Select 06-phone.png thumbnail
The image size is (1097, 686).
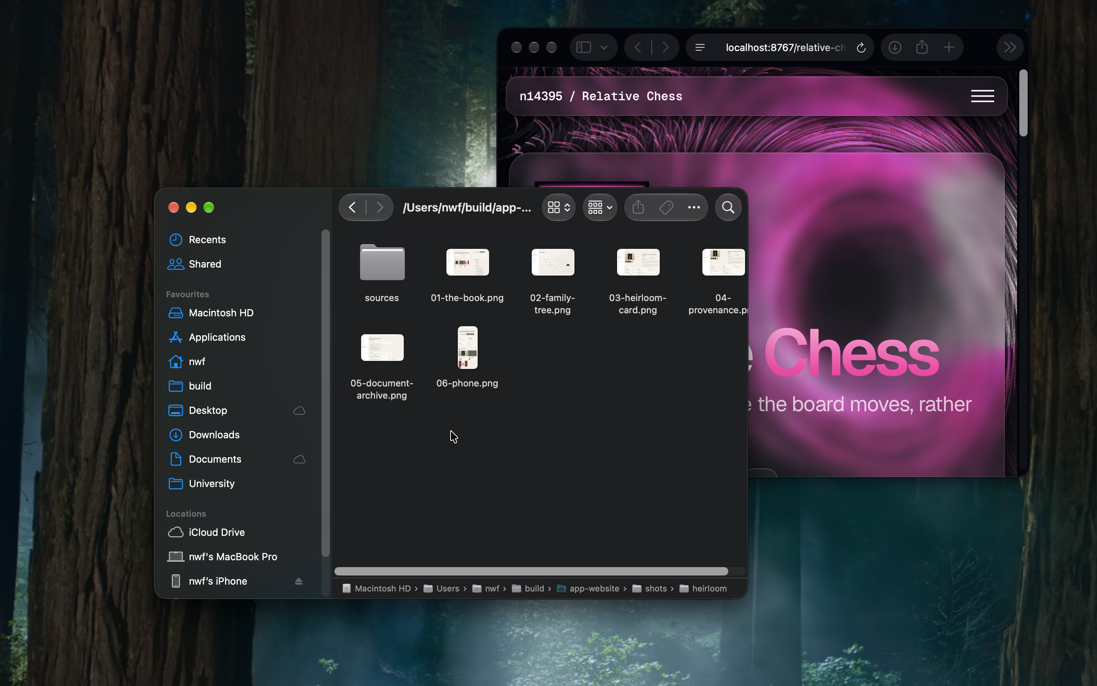click(467, 348)
